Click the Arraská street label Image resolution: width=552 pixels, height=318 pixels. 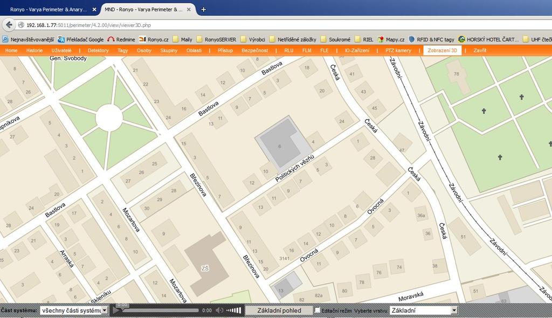(x=66, y=259)
